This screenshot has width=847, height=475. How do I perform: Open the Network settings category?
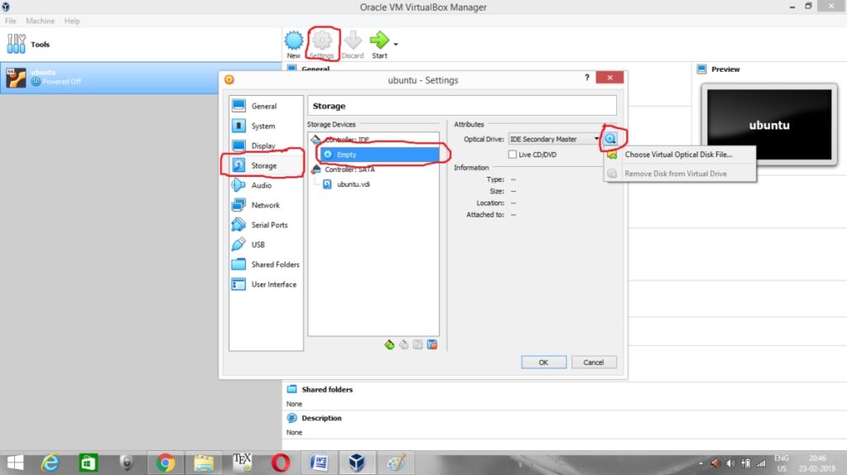coord(266,205)
